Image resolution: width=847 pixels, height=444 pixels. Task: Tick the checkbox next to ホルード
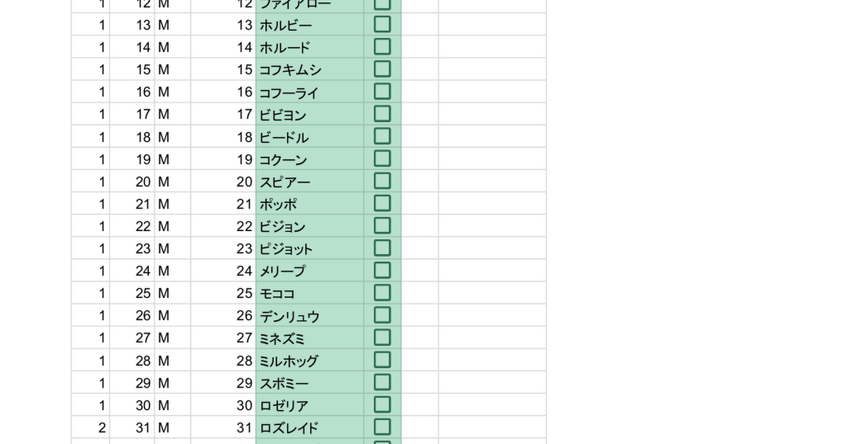(x=382, y=47)
